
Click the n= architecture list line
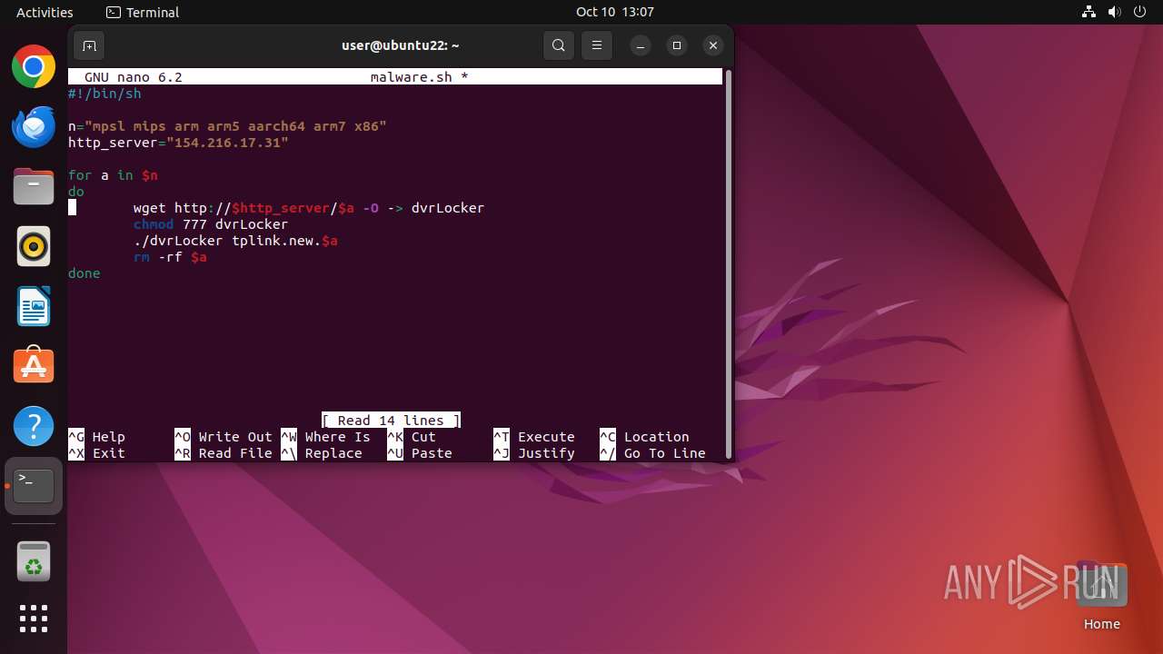tap(227, 126)
